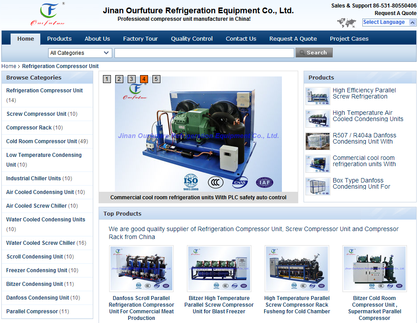418x323 pixels.
Task: Click the ISO 9001:2008 certification badge
Action: [x=191, y=182]
